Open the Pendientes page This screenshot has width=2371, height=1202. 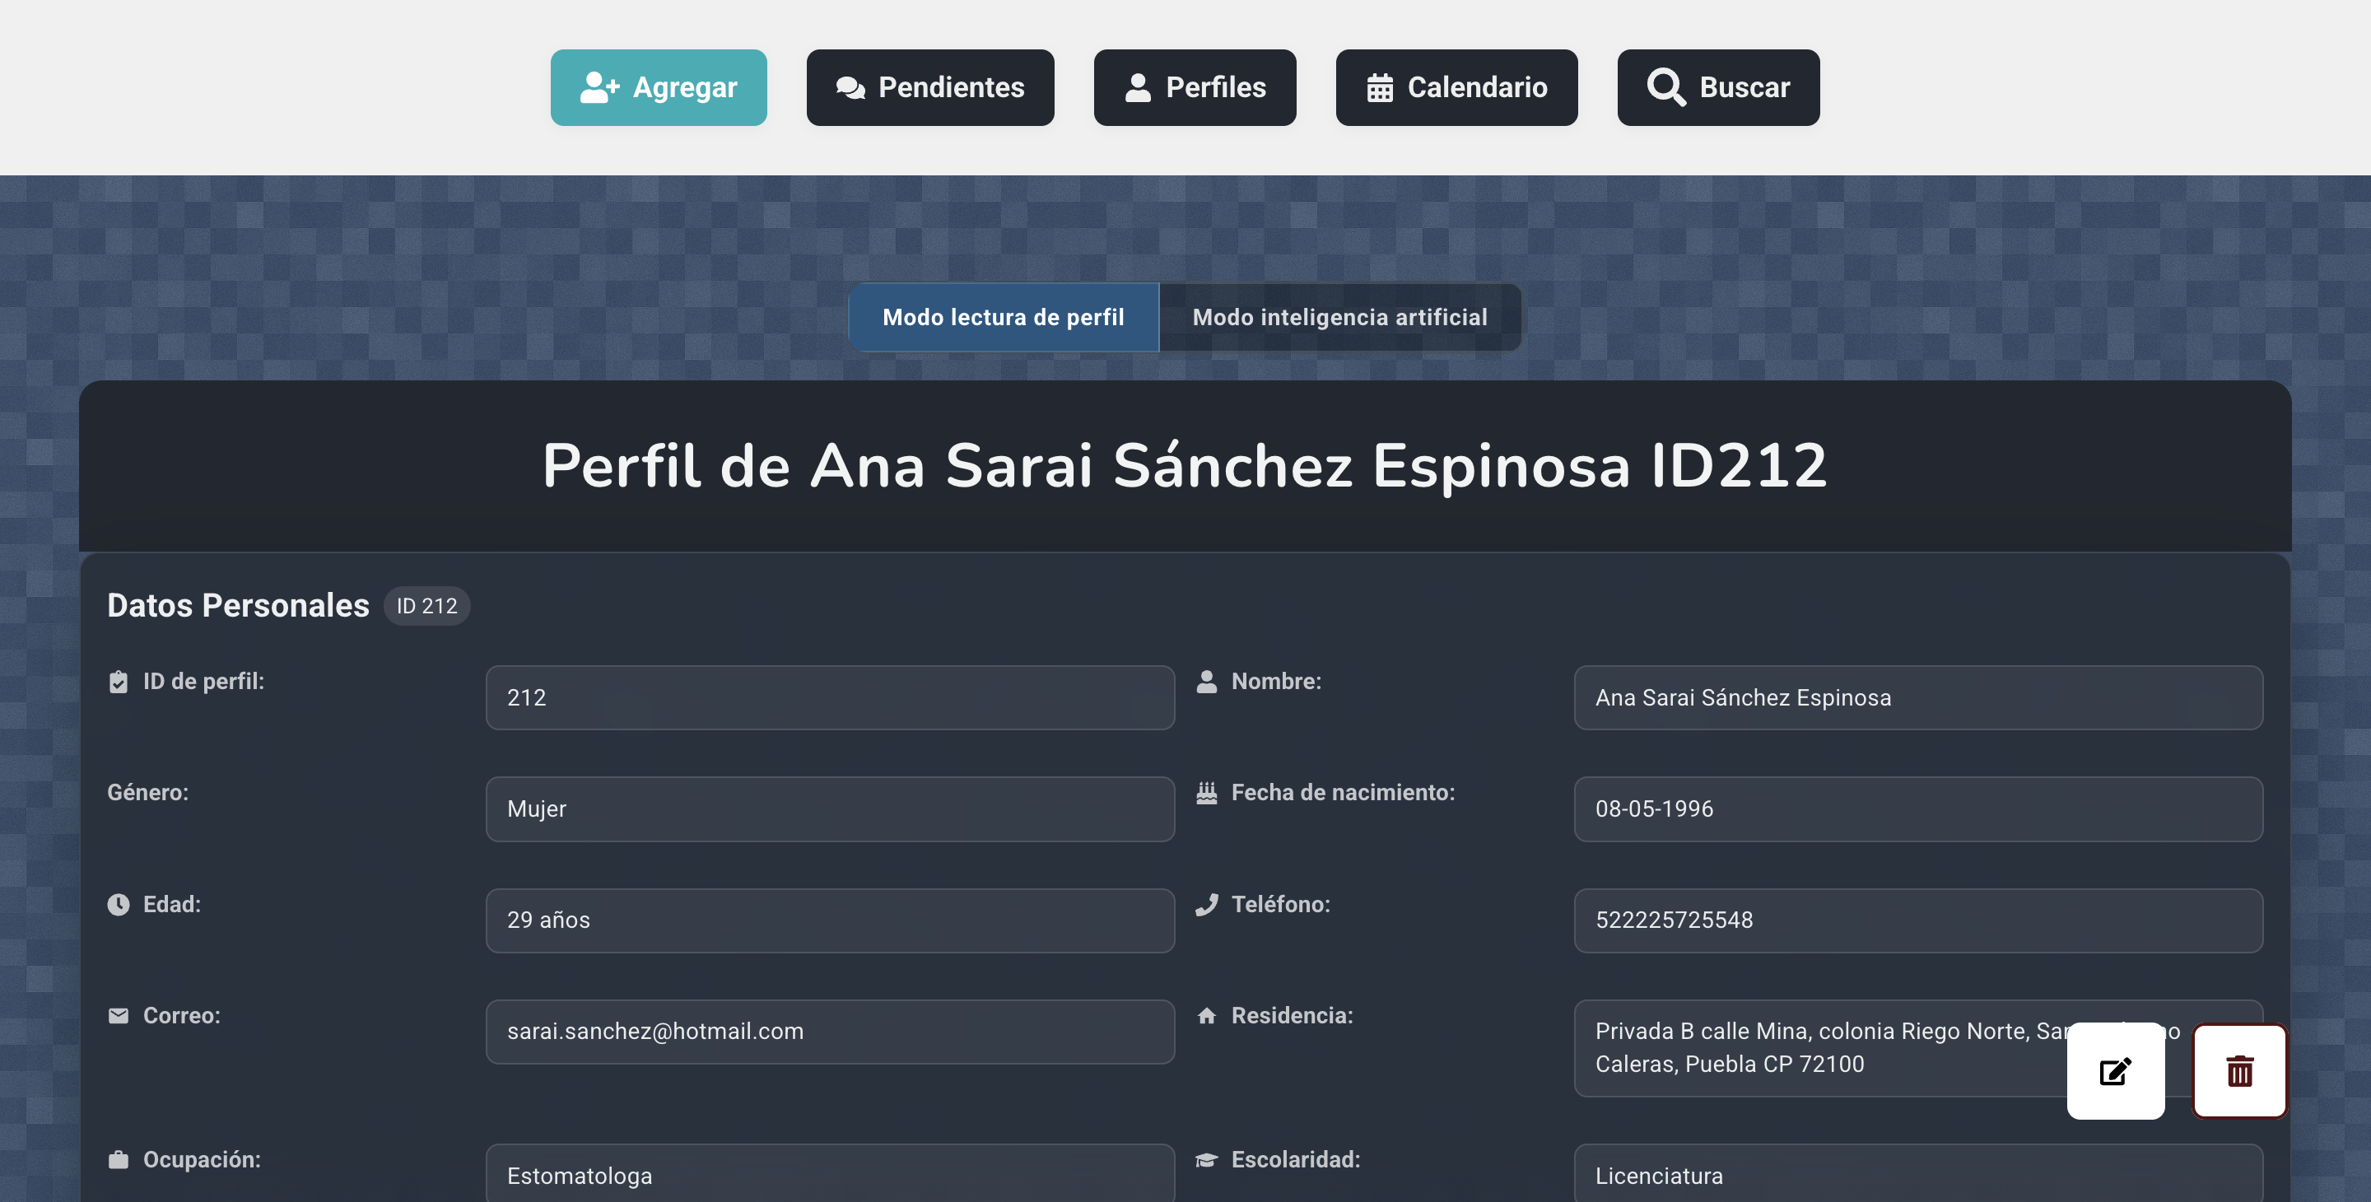pos(929,87)
